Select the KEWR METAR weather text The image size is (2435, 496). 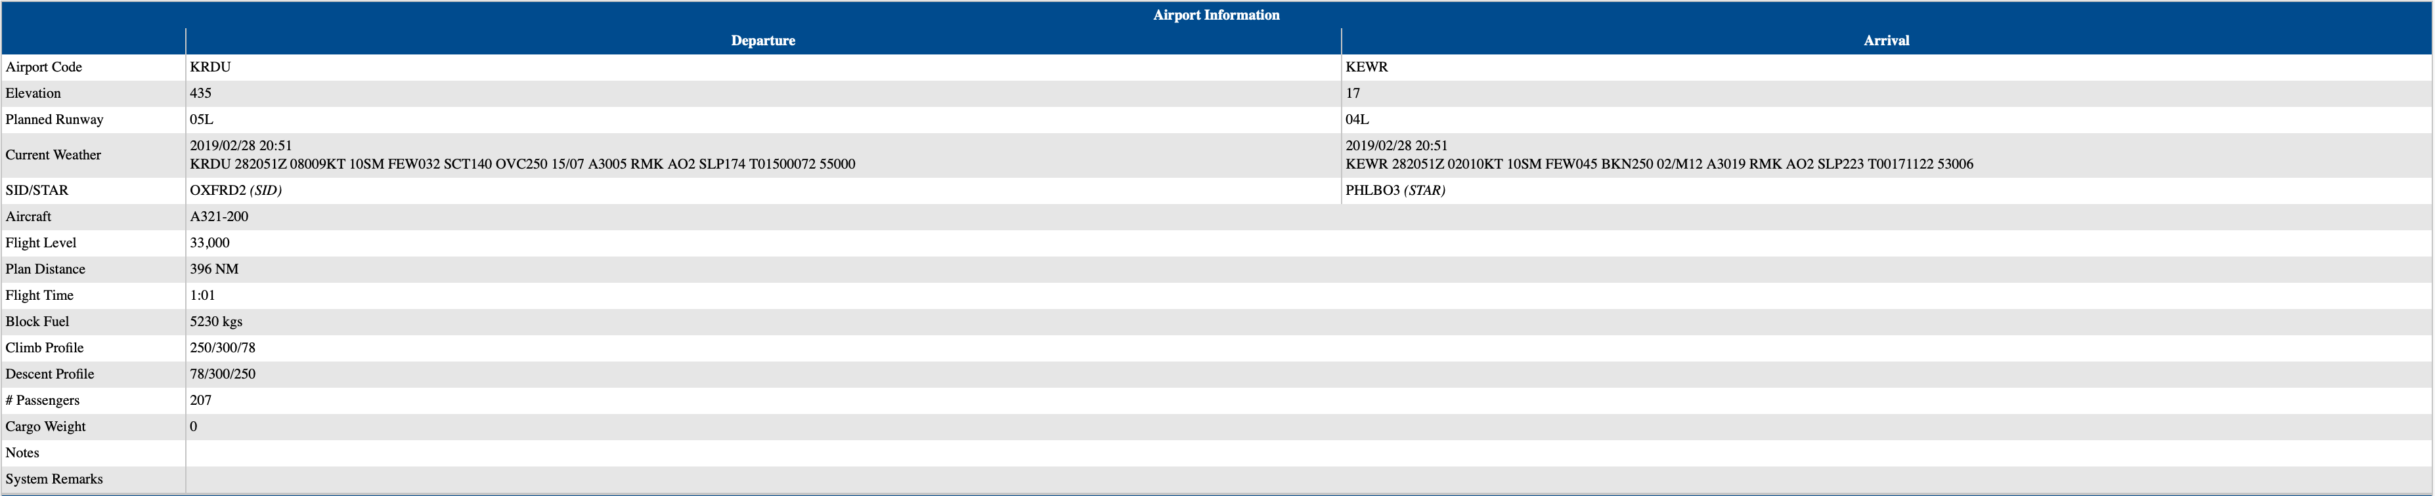pyautogui.click(x=1659, y=165)
